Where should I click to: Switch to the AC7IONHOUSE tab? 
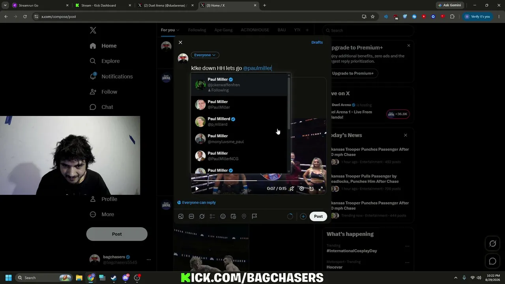click(x=255, y=30)
